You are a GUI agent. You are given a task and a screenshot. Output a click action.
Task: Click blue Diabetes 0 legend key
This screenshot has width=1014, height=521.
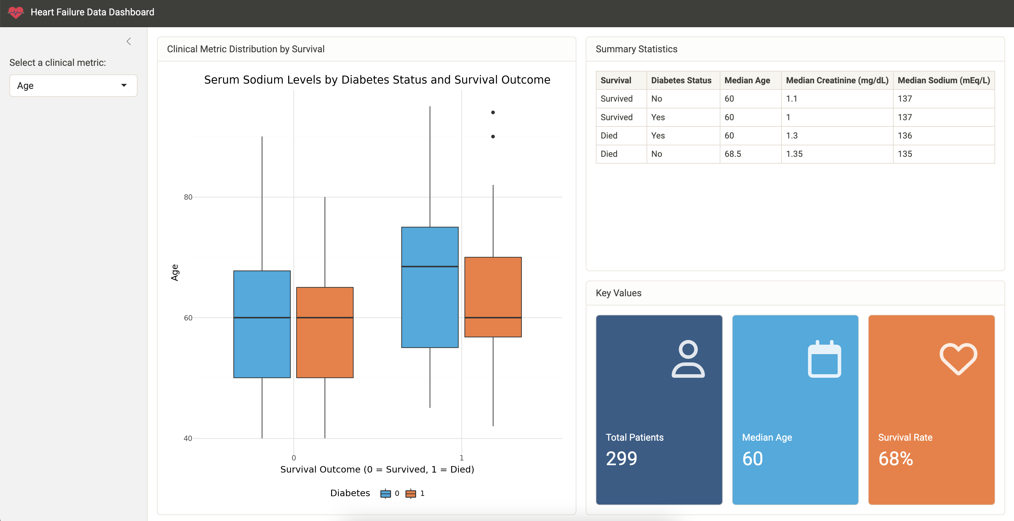[x=385, y=494]
